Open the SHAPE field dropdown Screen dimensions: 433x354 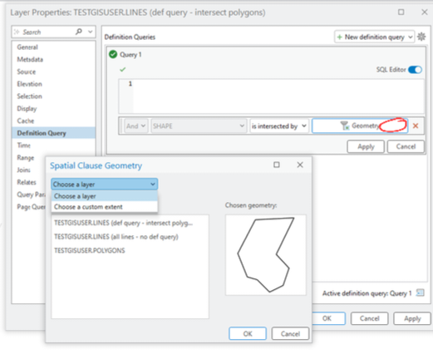199,126
